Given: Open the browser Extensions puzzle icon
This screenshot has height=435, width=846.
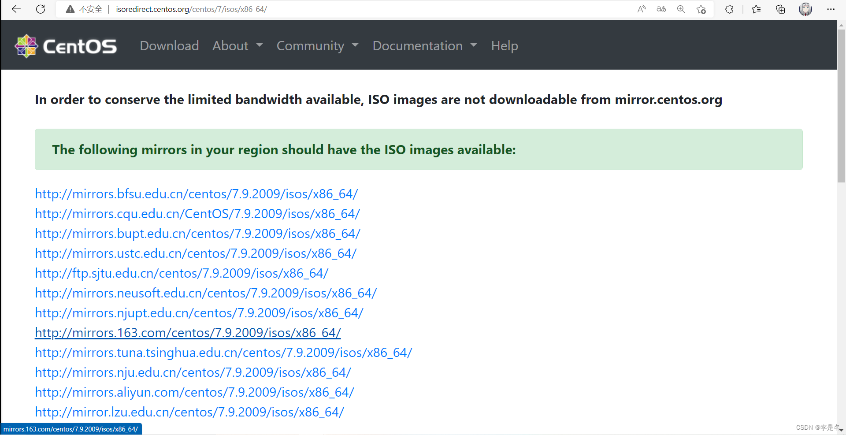Looking at the screenshot, I should [729, 9].
